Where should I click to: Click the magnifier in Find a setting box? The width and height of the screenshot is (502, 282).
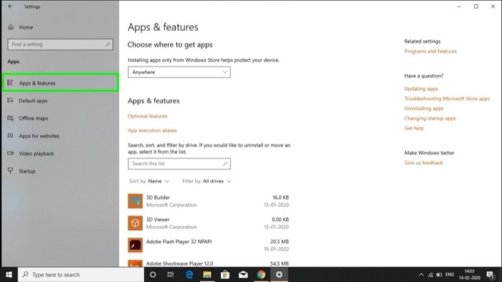108,44
